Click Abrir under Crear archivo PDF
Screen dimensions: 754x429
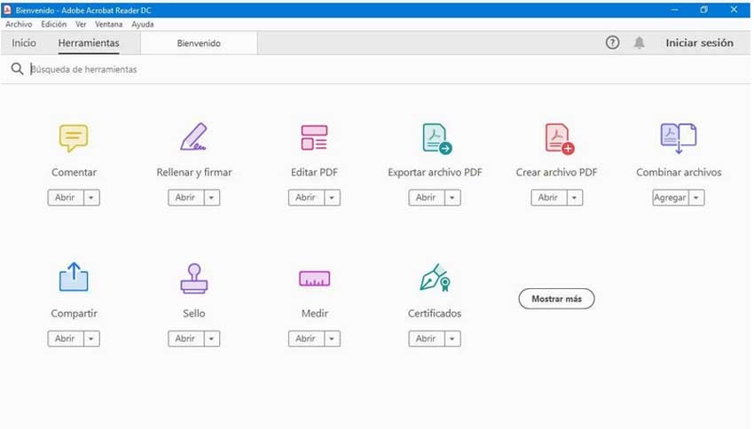(x=549, y=198)
